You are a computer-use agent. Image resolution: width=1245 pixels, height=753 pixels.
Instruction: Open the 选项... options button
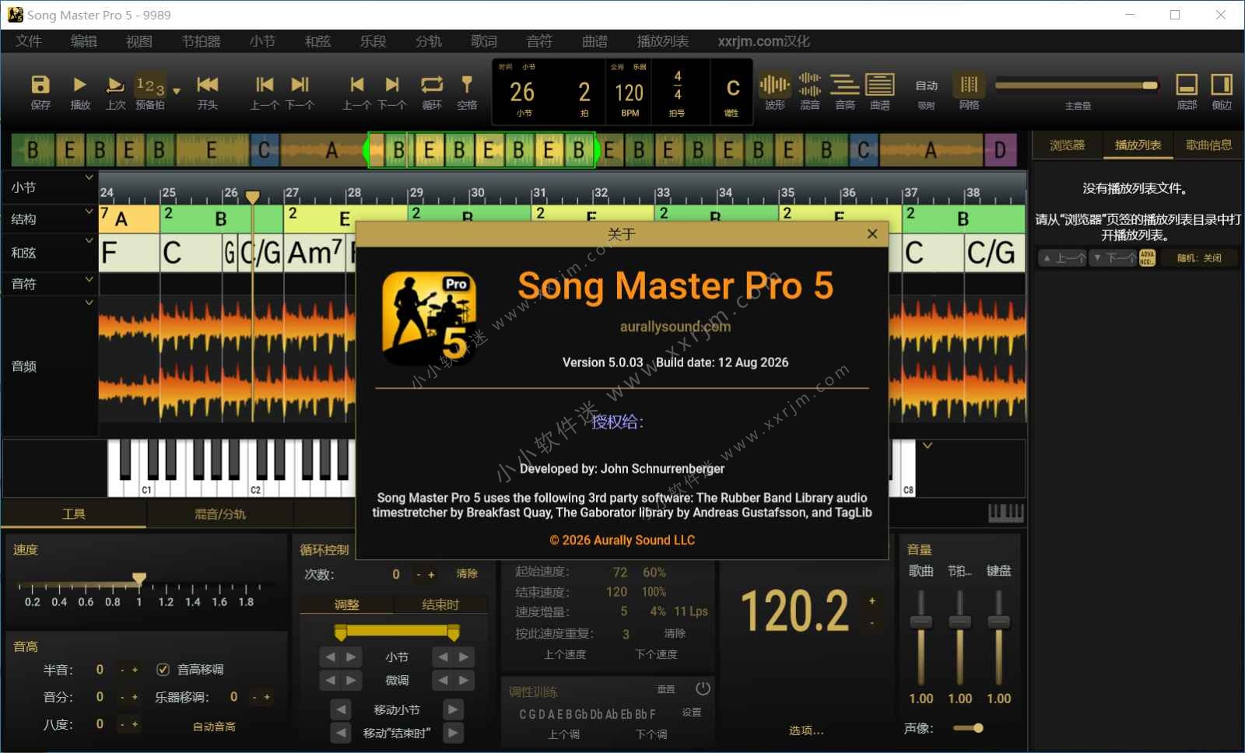[x=806, y=730]
